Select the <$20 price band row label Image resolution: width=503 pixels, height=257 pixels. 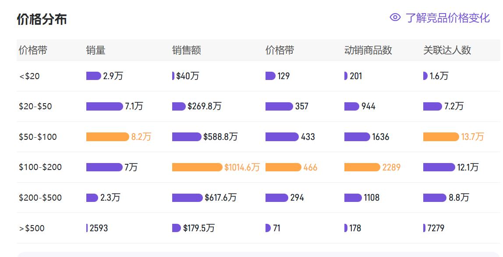29,76
